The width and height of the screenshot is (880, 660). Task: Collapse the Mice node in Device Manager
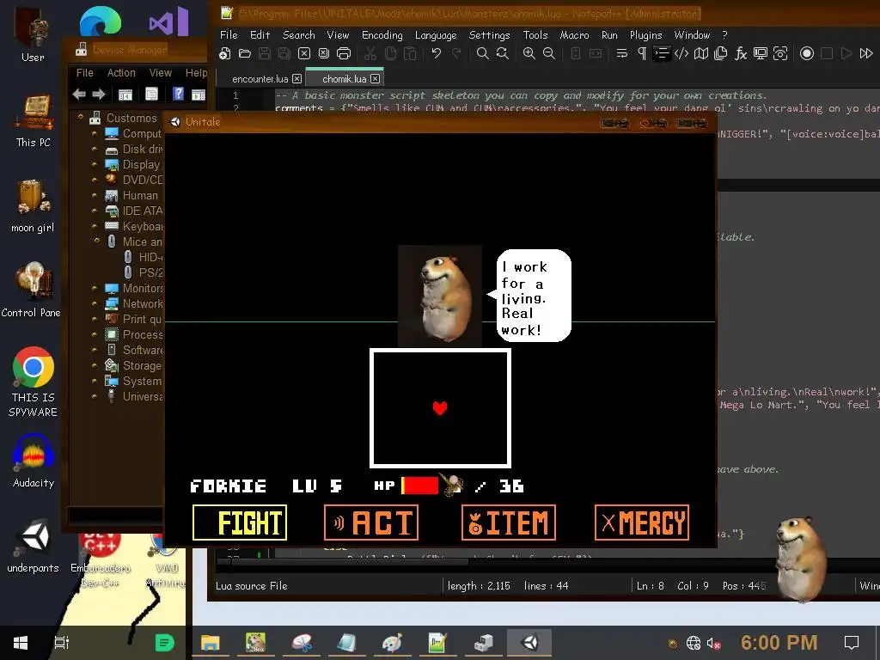(x=96, y=241)
